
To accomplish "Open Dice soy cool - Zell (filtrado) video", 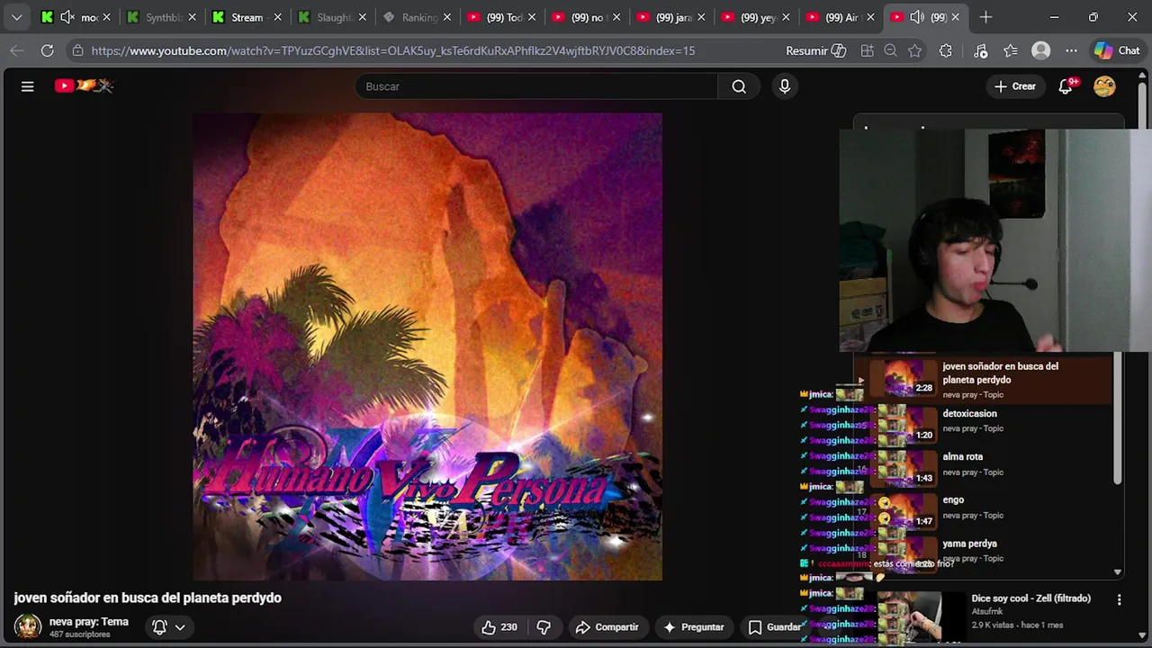I will 1030,598.
